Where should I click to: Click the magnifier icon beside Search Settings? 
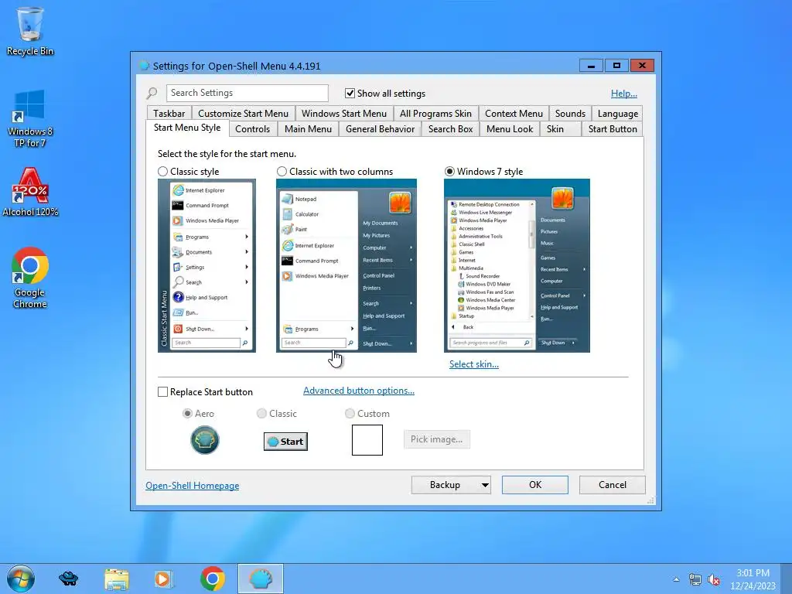[x=152, y=93]
